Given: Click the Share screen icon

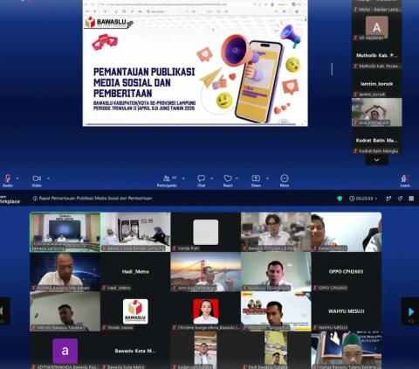Looking at the screenshot, I should point(256,178).
